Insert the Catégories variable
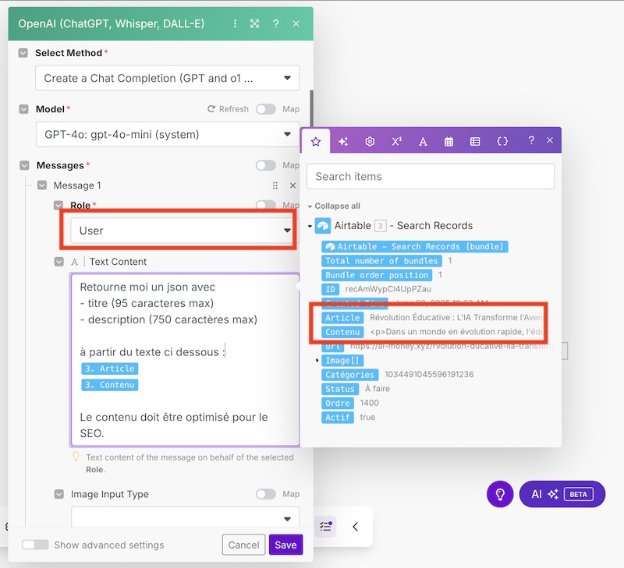The image size is (624, 568). [349, 375]
